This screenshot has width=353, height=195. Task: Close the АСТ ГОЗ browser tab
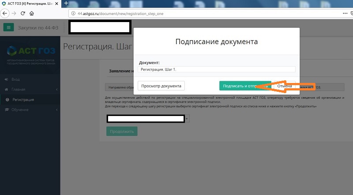pos(57,4)
